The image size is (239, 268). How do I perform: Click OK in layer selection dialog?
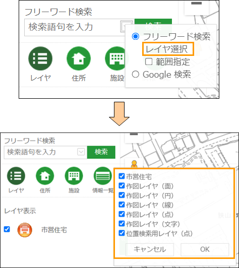(x=205, y=249)
